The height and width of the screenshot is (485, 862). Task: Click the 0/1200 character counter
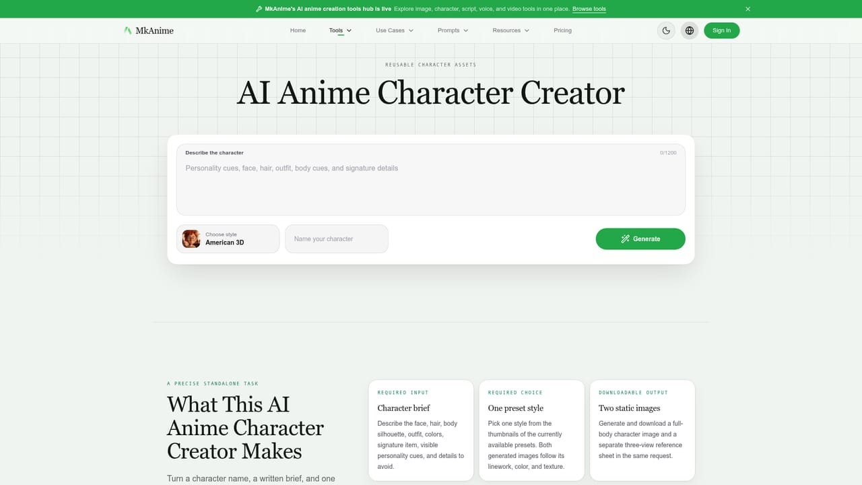click(x=668, y=153)
